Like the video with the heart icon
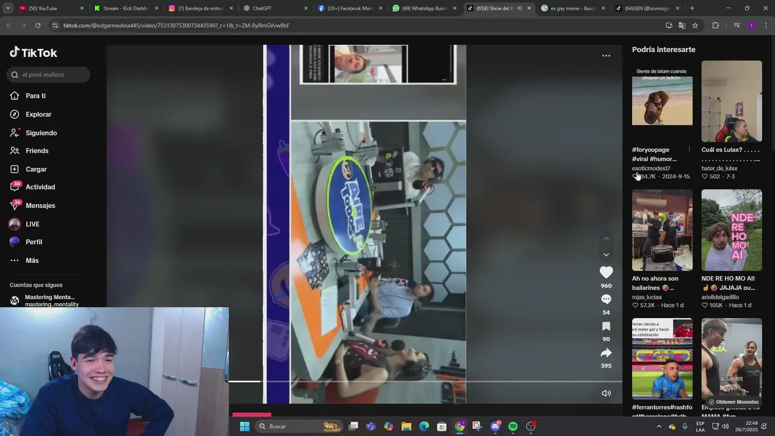 [606, 272]
